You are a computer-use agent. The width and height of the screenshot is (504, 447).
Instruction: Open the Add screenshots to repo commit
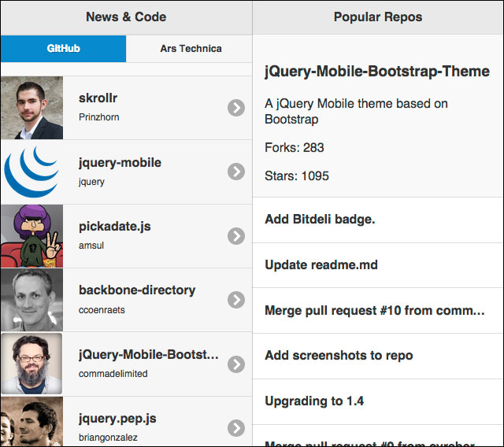click(378, 356)
